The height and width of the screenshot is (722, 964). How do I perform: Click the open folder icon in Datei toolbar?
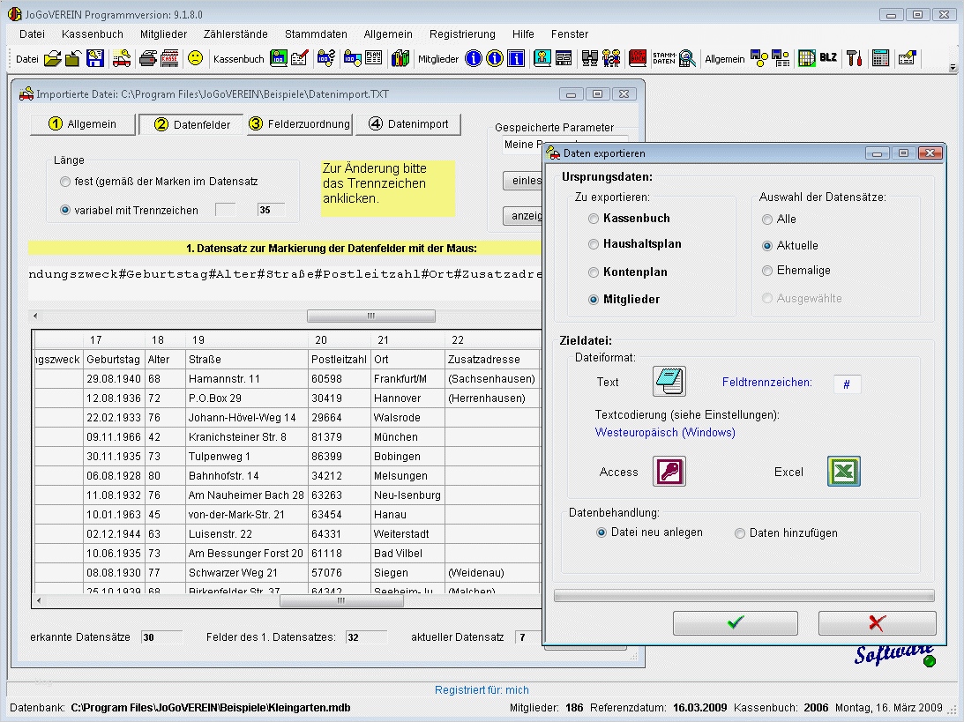coord(53,59)
